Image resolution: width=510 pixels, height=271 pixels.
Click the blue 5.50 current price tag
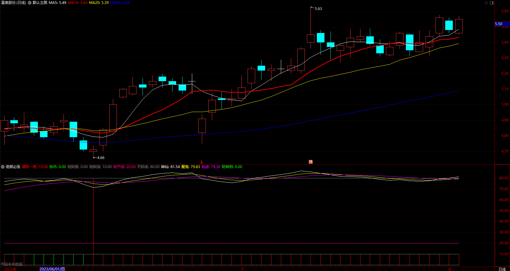pyautogui.click(x=502, y=24)
